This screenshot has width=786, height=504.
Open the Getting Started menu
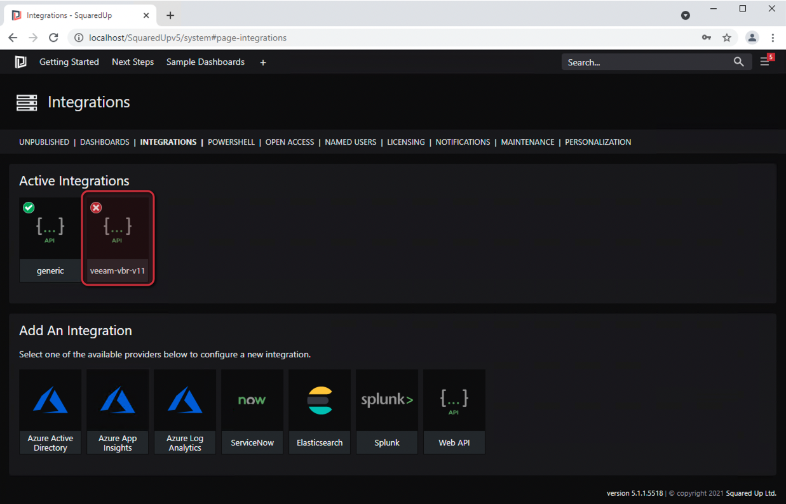pos(69,62)
